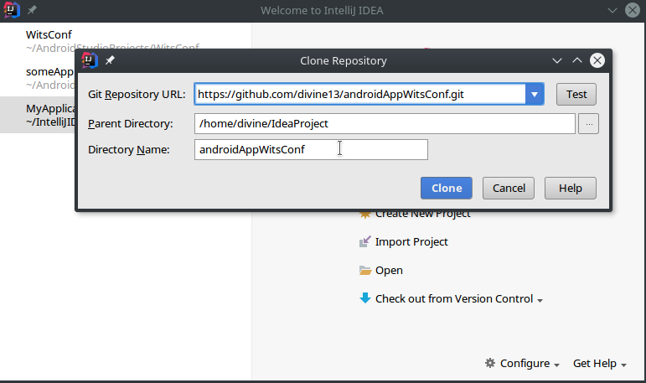Cancel the Clone Repository dialog
The image size is (646, 383).
(509, 189)
